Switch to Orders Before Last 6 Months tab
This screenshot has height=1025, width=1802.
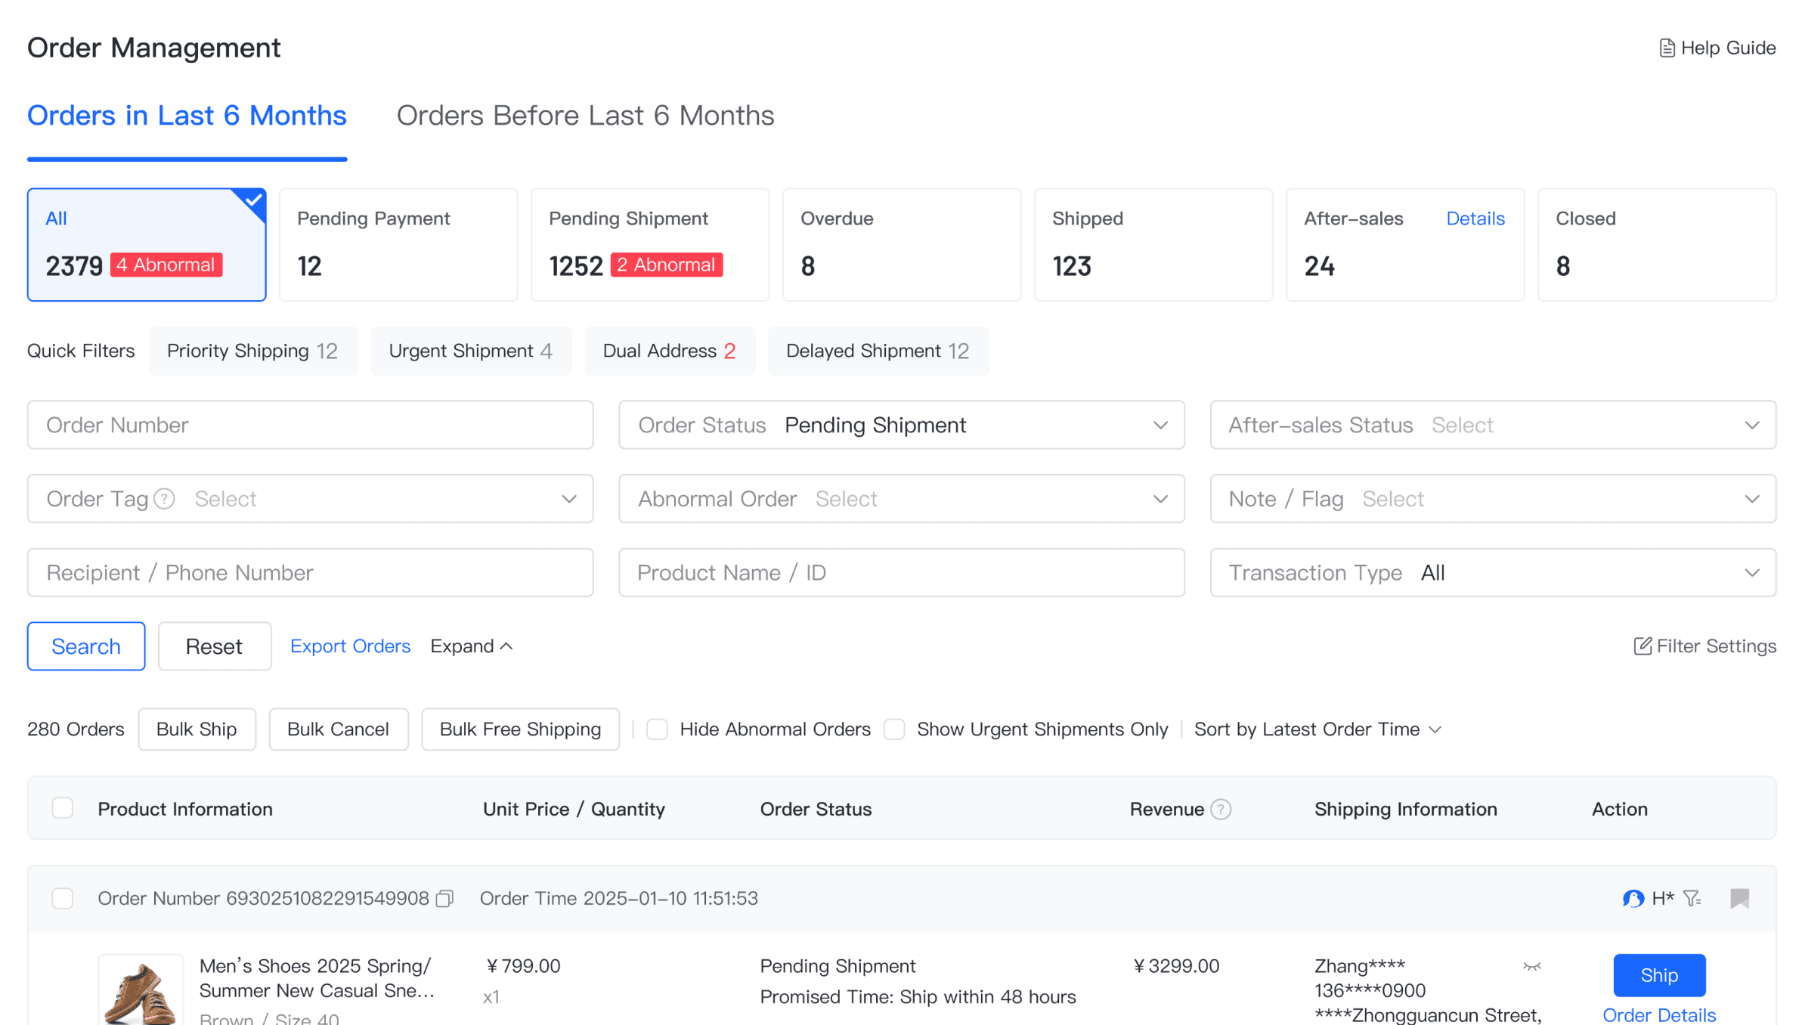point(585,116)
